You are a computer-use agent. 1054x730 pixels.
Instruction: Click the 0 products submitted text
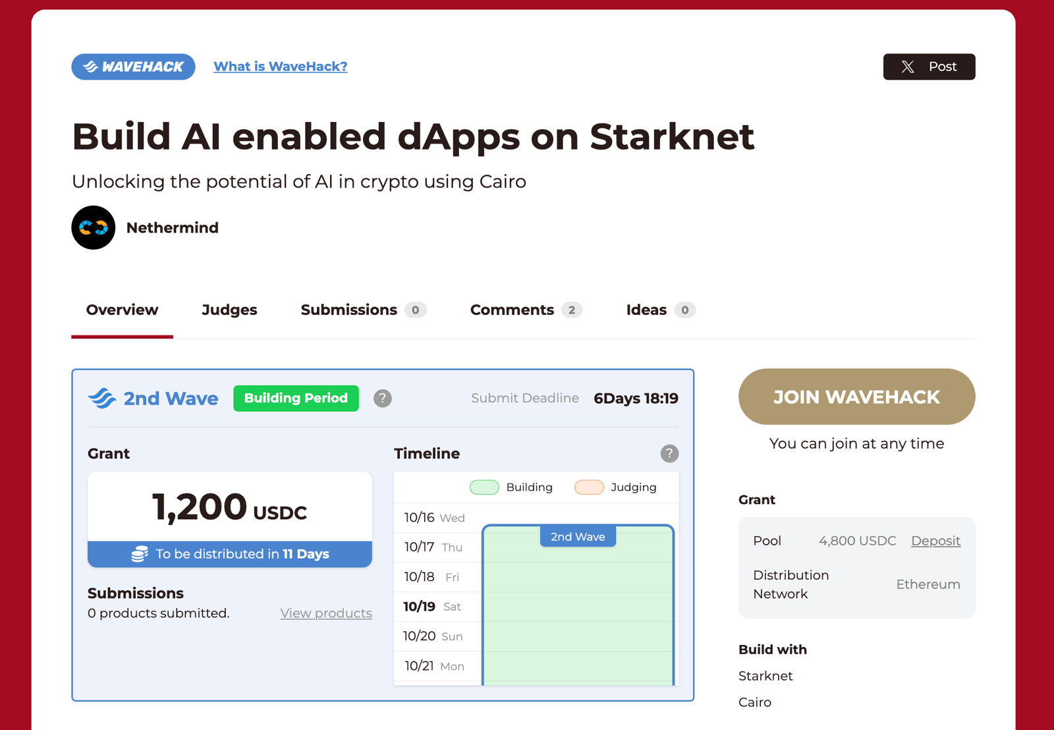point(159,613)
